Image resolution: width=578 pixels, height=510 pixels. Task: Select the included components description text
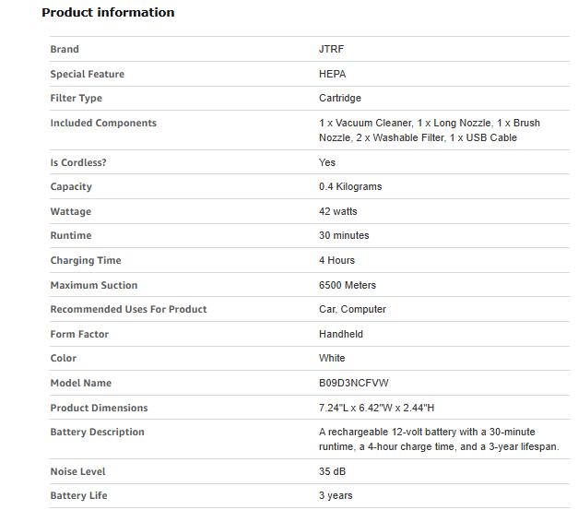coord(430,130)
